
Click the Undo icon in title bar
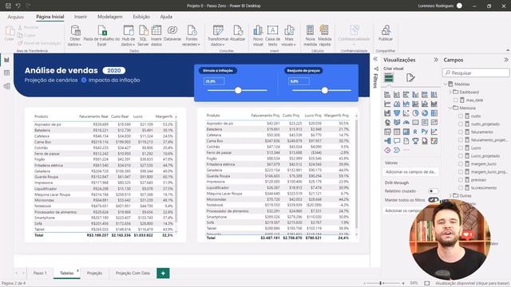pos(18,6)
